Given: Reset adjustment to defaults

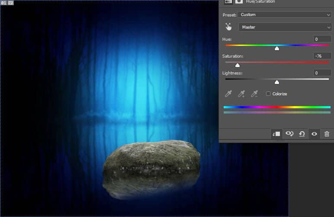Looking at the screenshot, I should (302, 134).
